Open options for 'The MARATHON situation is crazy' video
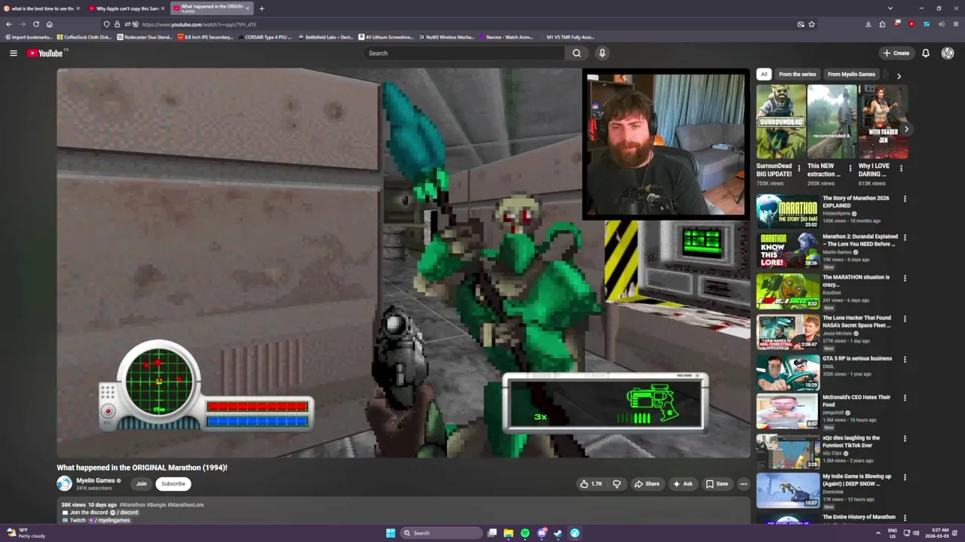 pos(905,278)
